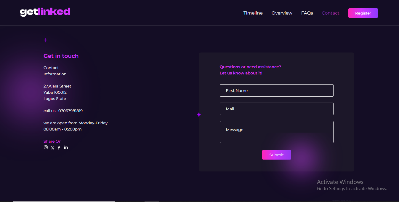
Task: Open the FAQs nav link
Action: pyautogui.click(x=307, y=13)
